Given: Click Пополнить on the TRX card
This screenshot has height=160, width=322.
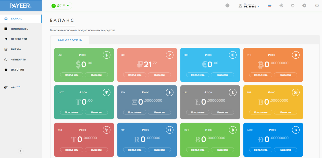Looking at the screenshot, I should [x=72, y=150].
